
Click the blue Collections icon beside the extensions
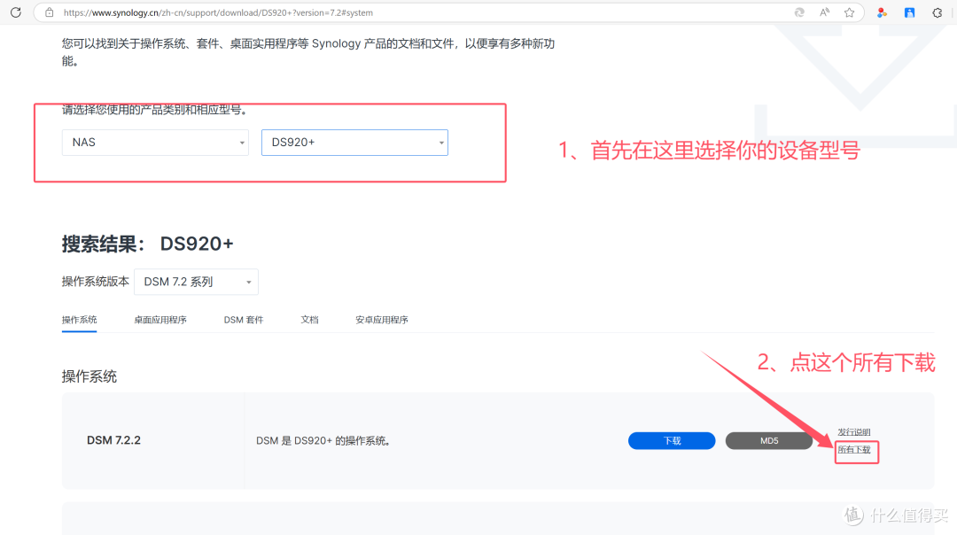click(x=908, y=12)
